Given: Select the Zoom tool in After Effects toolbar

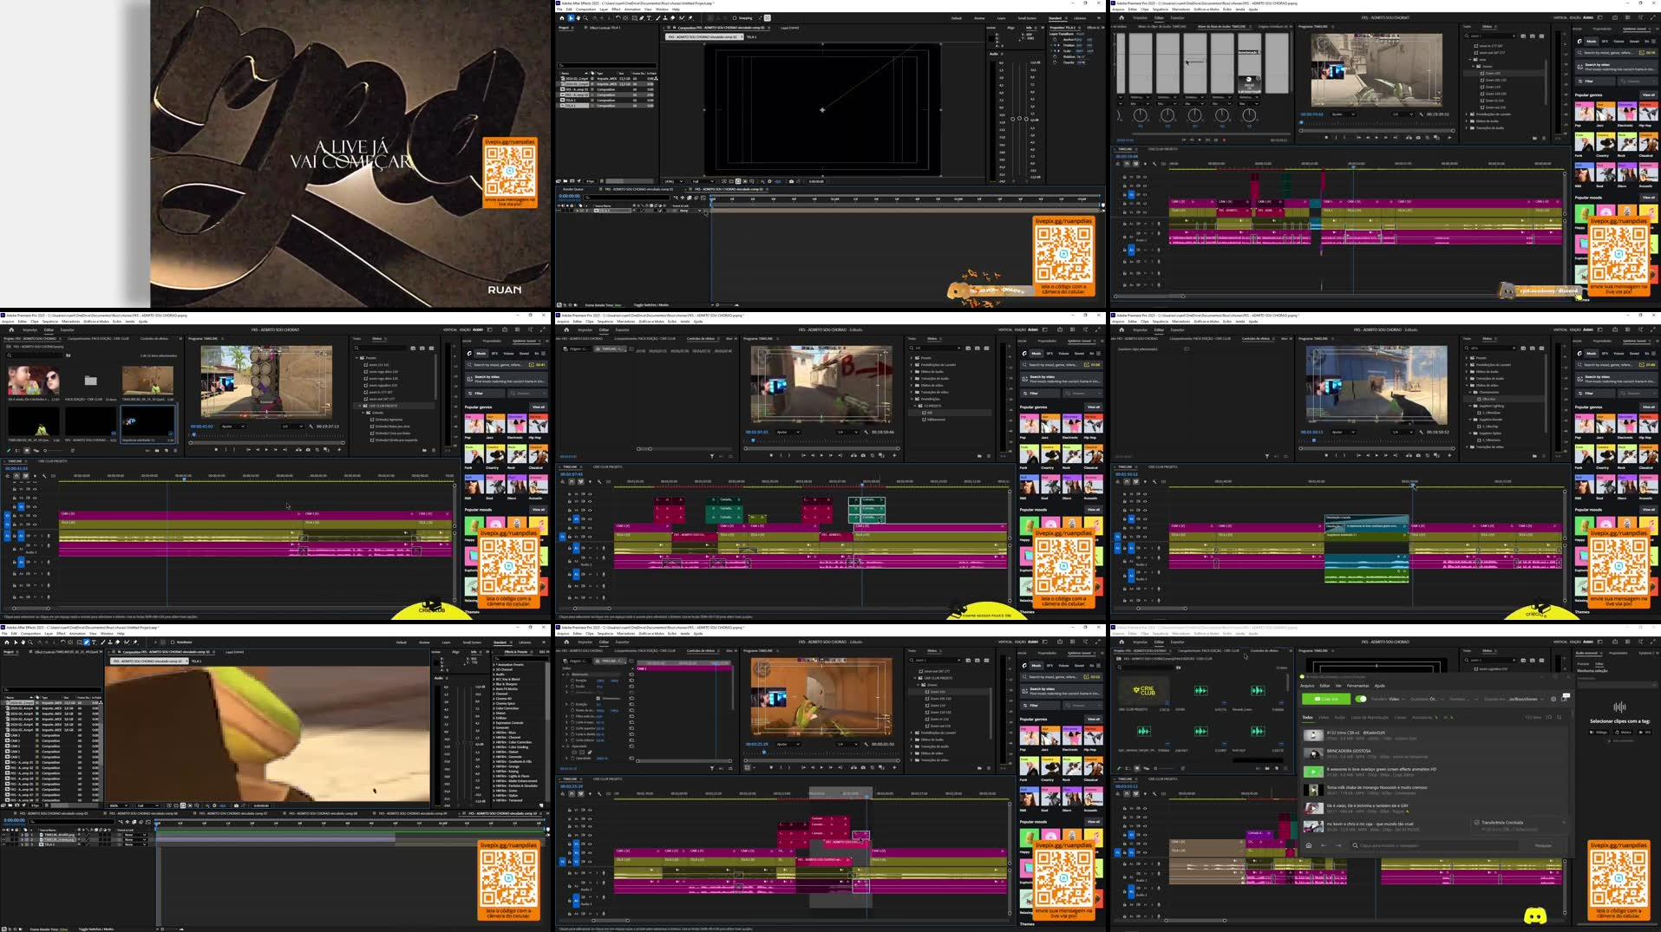Looking at the screenshot, I should tap(585, 17).
